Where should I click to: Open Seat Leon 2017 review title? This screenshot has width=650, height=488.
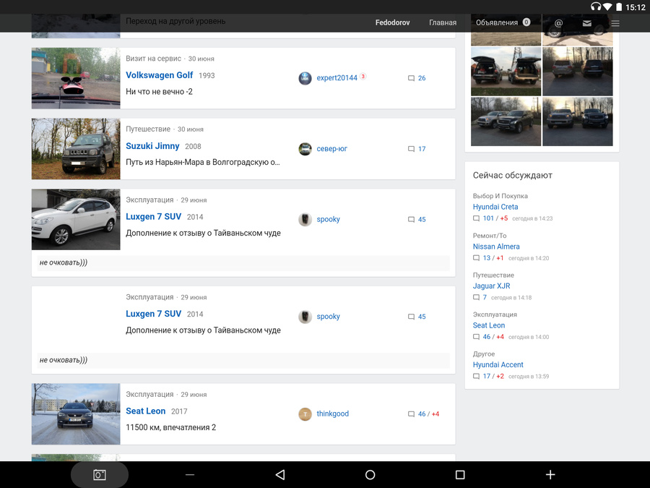point(145,411)
